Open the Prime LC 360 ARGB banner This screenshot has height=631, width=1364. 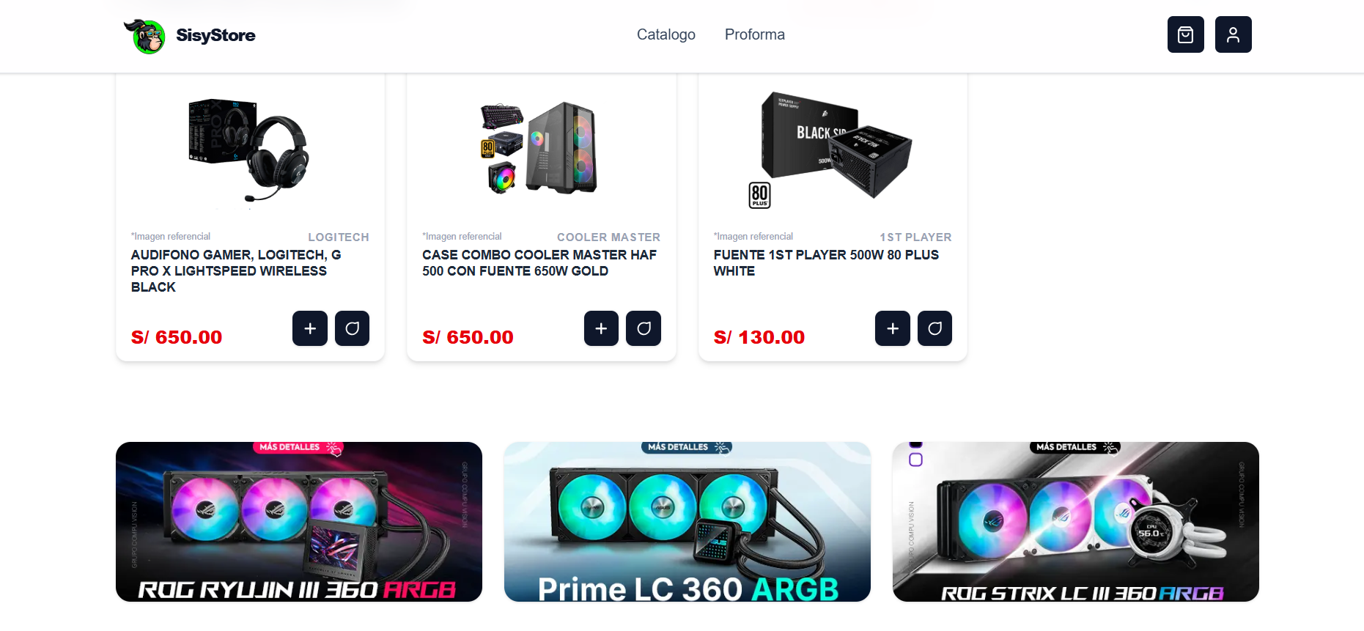[687, 522]
